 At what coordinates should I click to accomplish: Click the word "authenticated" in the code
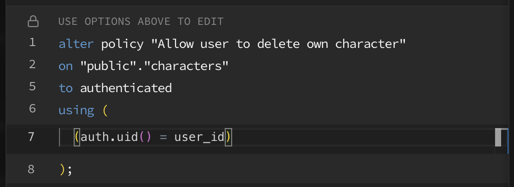point(126,88)
